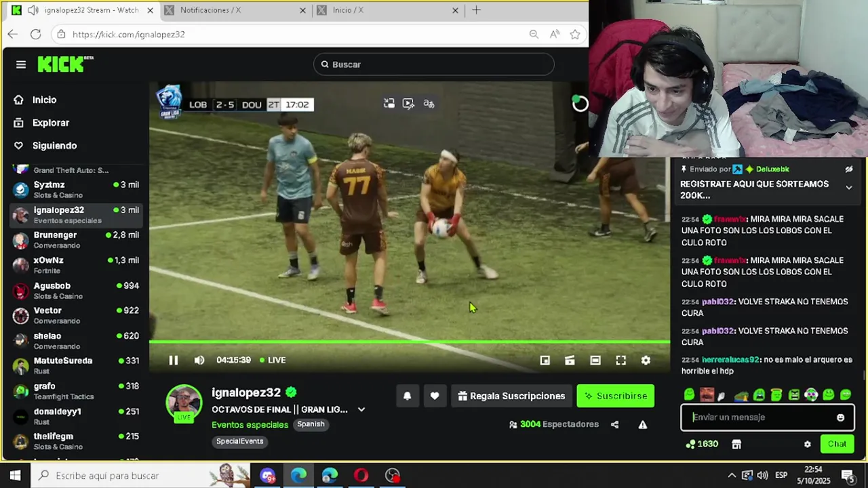Screen dimensions: 868x488
Task: Share the stream via share icon
Action: (614, 425)
